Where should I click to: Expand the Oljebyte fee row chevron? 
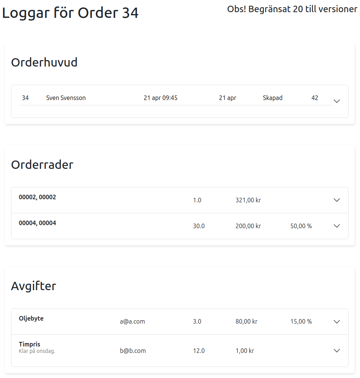(336, 321)
